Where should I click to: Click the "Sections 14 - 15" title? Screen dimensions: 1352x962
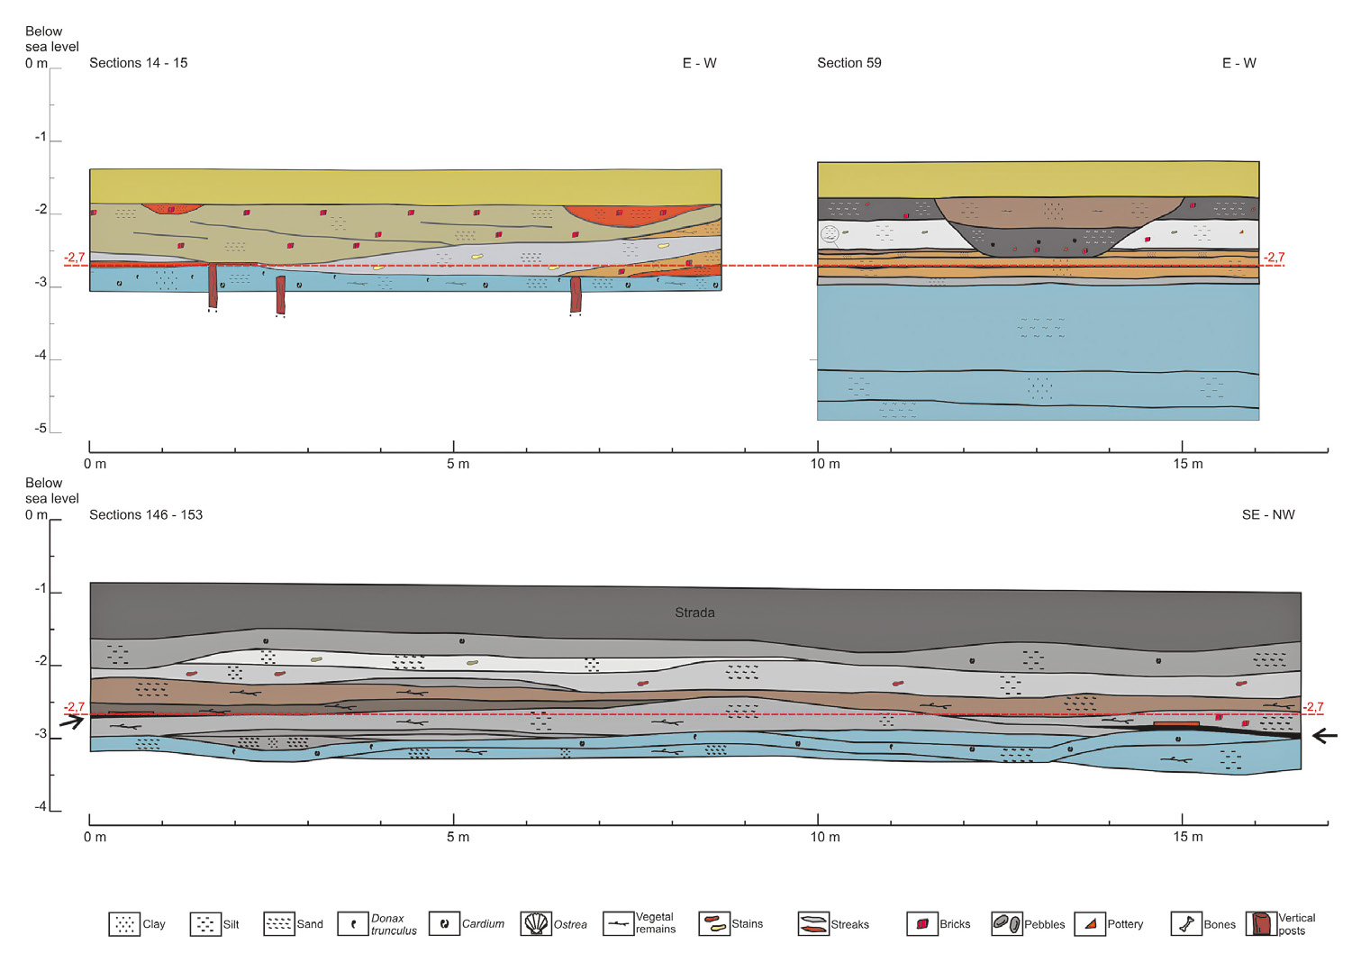pos(139,63)
